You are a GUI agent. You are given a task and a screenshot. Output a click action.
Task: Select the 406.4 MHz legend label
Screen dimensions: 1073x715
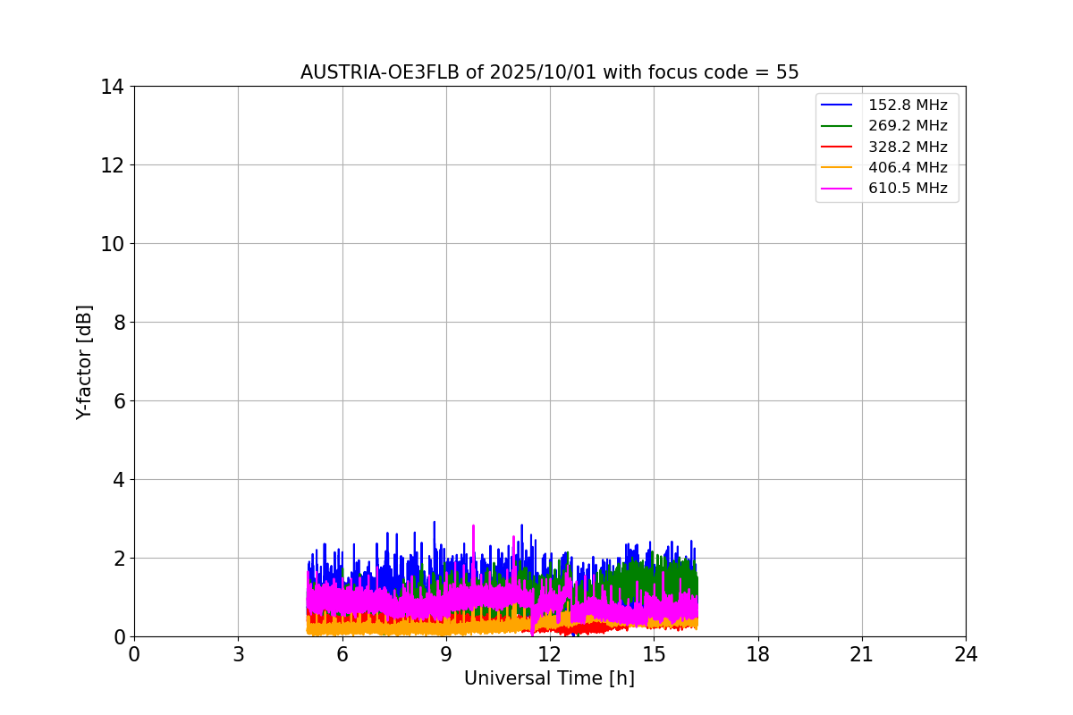tap(908, 167)
